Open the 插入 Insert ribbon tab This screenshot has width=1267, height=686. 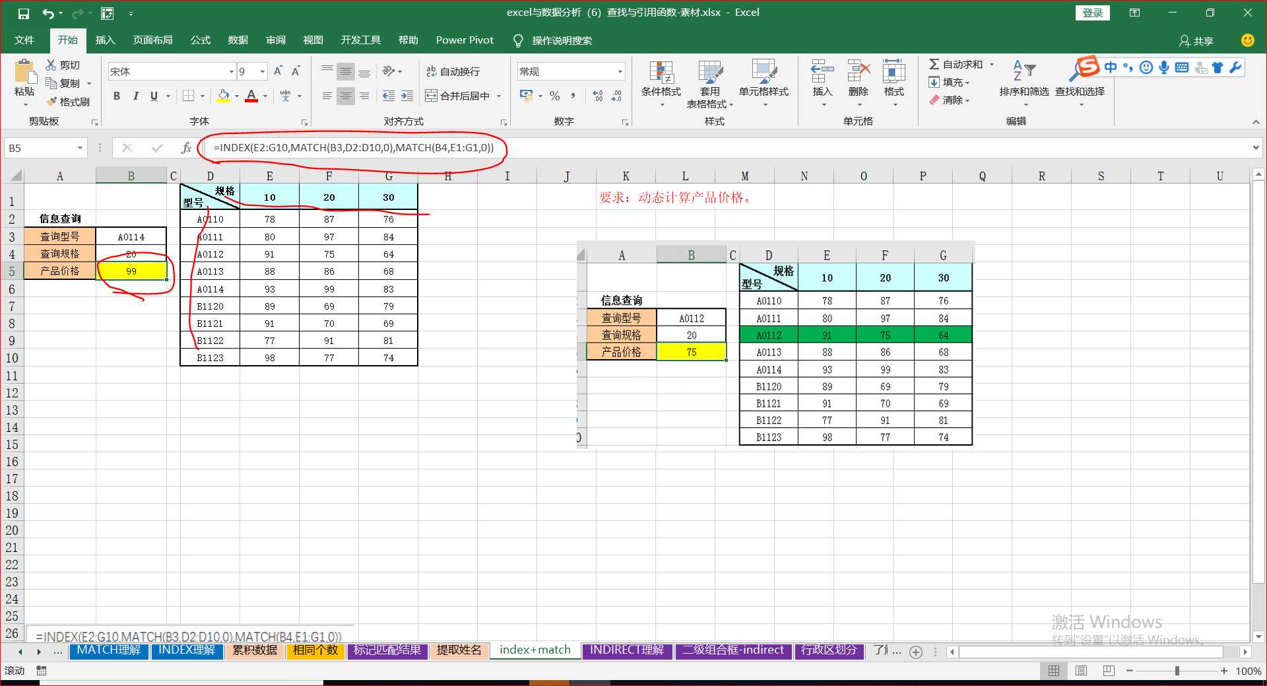tap(106, 40)
